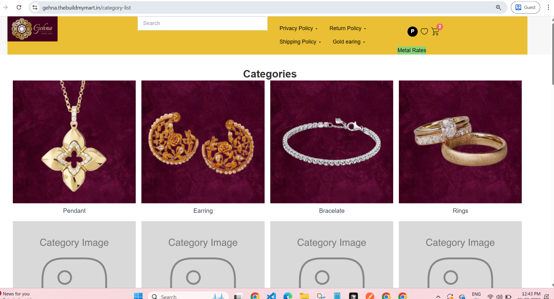554x299 pixels.
Task: Open the Pendant category image
Action: pyautogui.click(x=74, y=142)
